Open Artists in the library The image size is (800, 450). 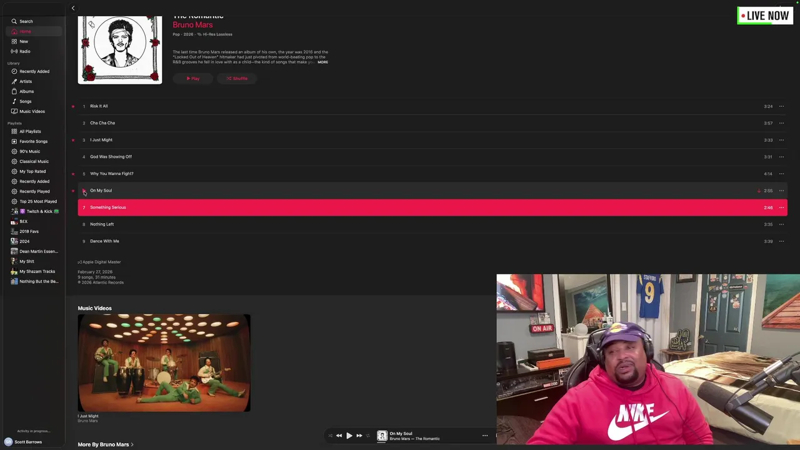tap(26, 81)
